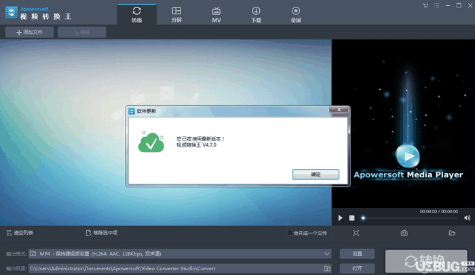The image size is (475, 275).
Task: Click the disabled 编辑 edit button
Action: (82, 32)
